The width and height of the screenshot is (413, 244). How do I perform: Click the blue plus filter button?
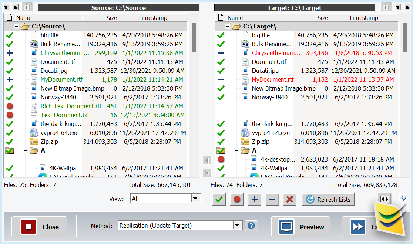[255, 200]
